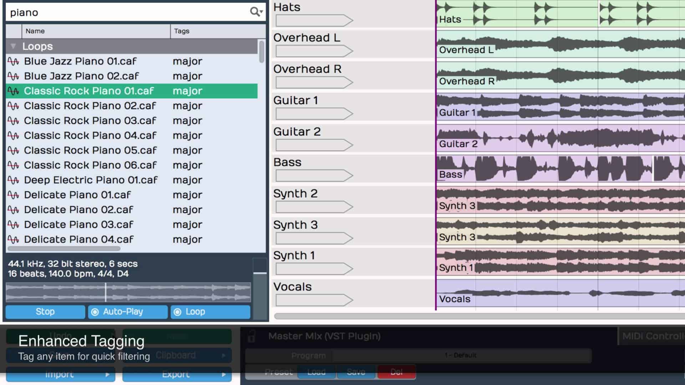This screenshot has height=385, width=685.
Task: Click the waveform icon beside Delicate Piano 04.caf
Action: point(13,239)
